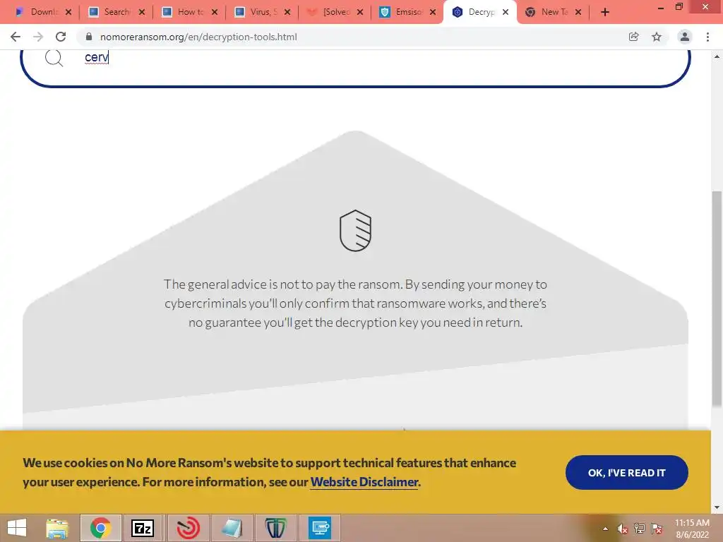Click the shield icon in grey panel
723x542 pixels.
pos(355,231)
